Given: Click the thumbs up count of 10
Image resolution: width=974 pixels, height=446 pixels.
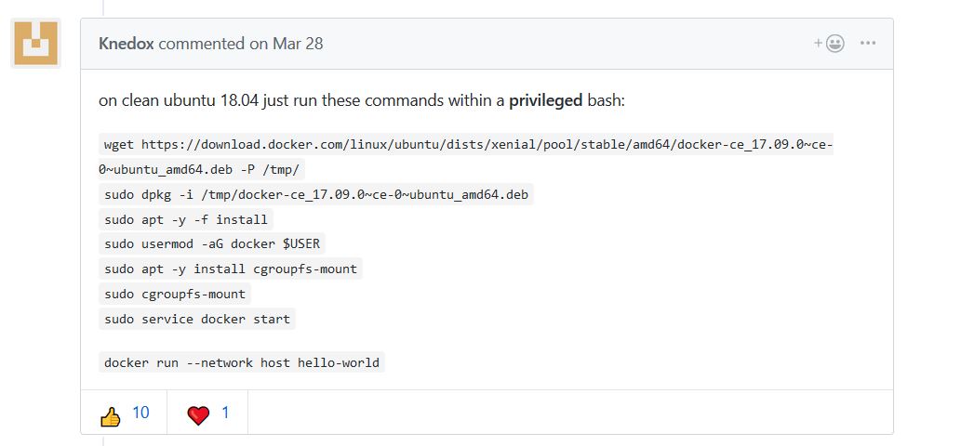Looking at the screenshot, I should coord(140,413).
